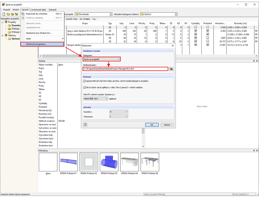Select the RFEM-Priklad-03 thumbnail

[109, 162]
